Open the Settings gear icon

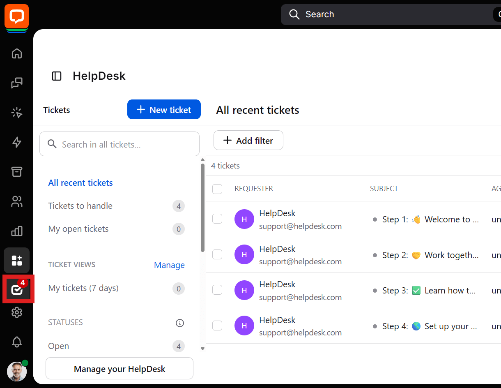click(x=17, y=312)
